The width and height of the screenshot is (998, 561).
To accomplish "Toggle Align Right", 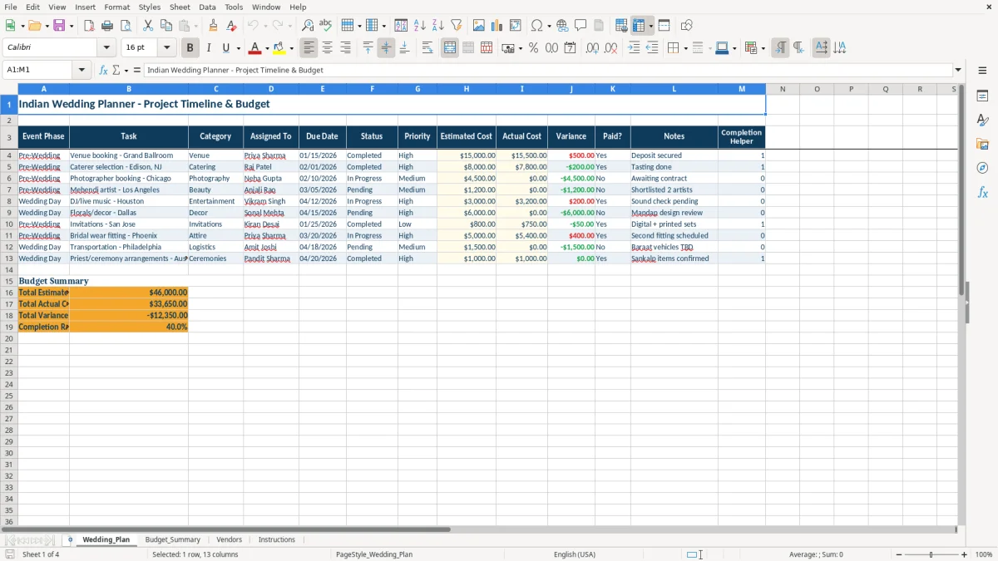I will (x=345, y=48).
